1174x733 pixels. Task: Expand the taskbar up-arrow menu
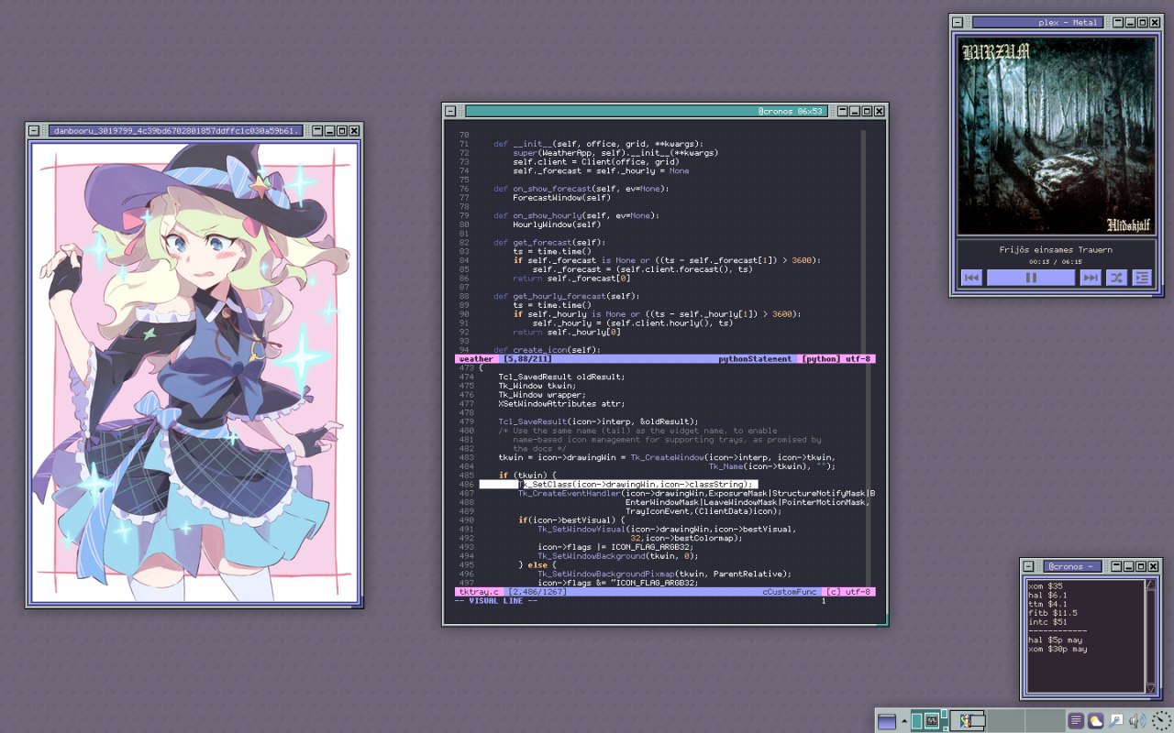pyautogui.click(x=903, y=721)
